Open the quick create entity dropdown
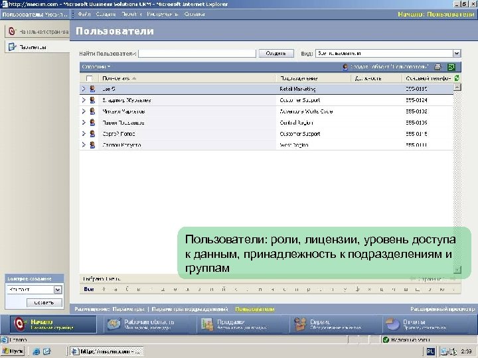 [58, 290]
